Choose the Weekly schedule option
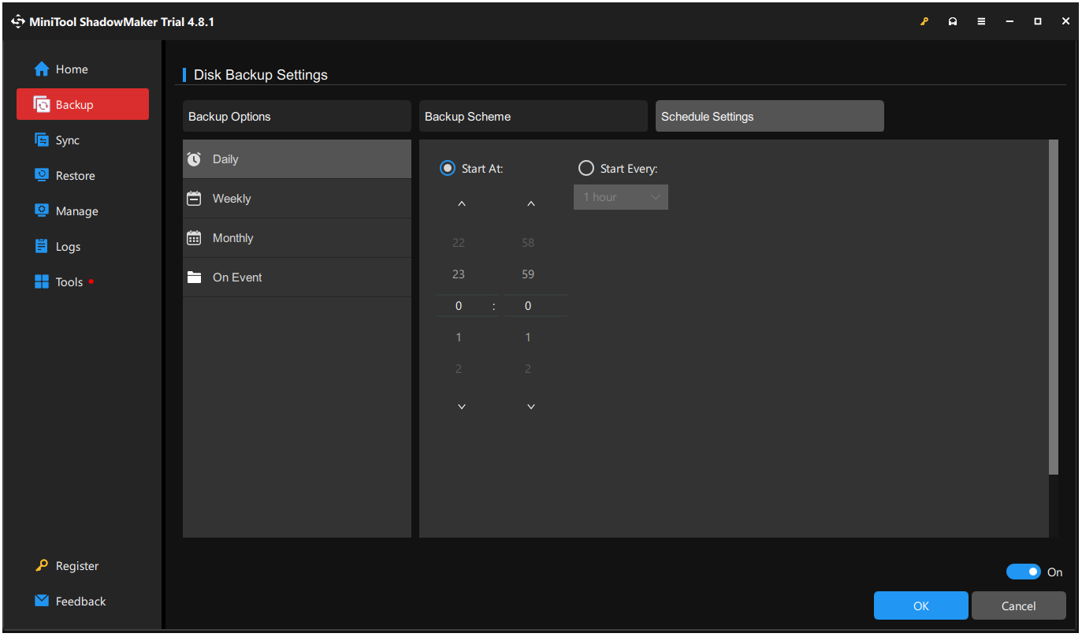 [297, 199]
